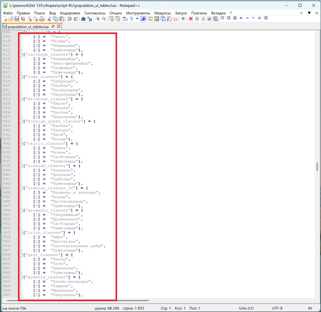Open the dropdown arrow beside pilcrow icon
321x312 pixels.
[137, 19]
